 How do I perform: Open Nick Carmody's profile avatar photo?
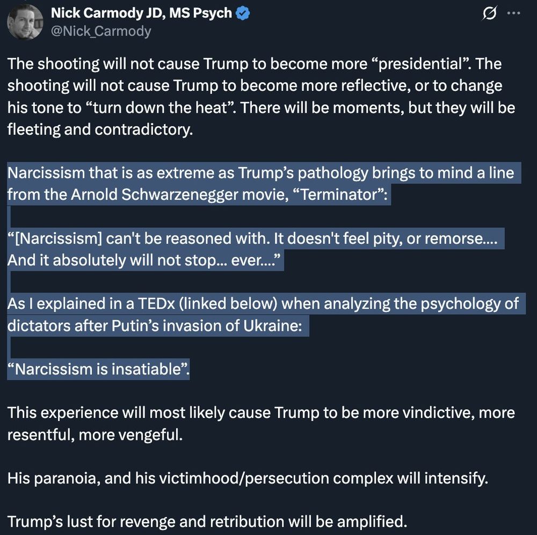[x=25, y=22]
